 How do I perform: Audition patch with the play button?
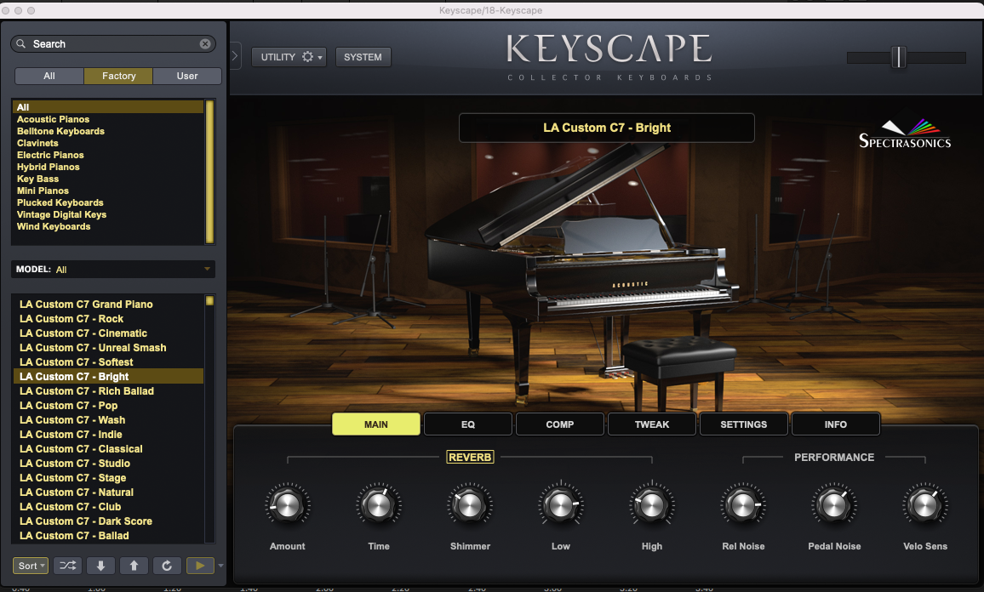[200, 566]
